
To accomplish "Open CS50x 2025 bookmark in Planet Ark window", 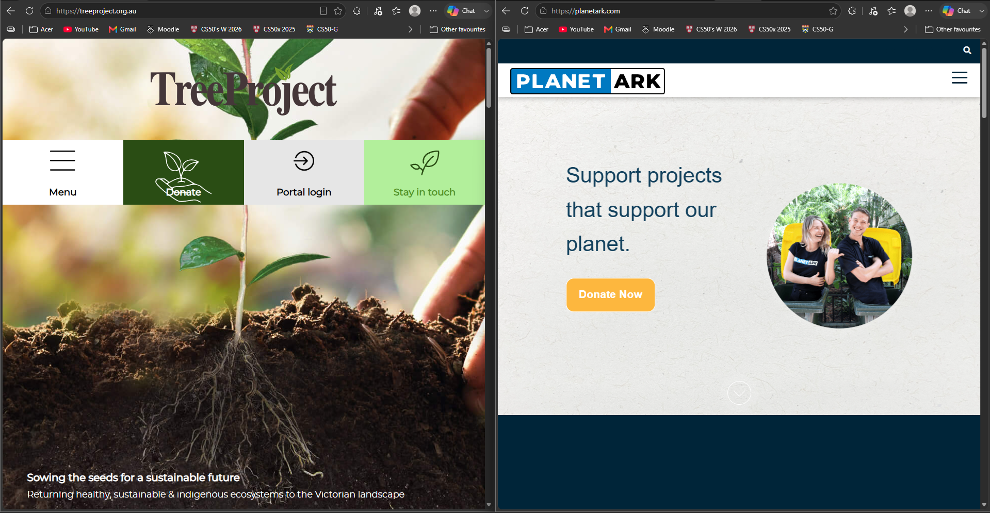I will pos(769,29).
